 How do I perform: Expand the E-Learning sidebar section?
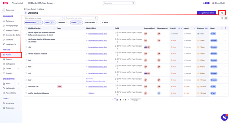[19, 103]
